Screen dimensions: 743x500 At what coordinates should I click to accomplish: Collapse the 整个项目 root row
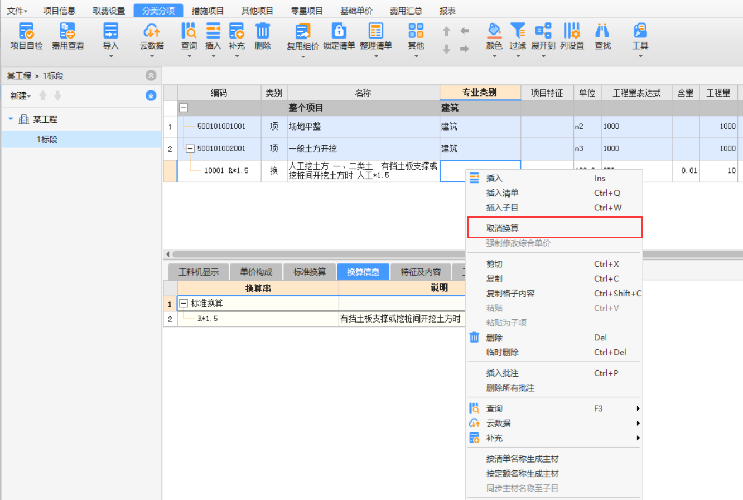click(x=183, y=108)
